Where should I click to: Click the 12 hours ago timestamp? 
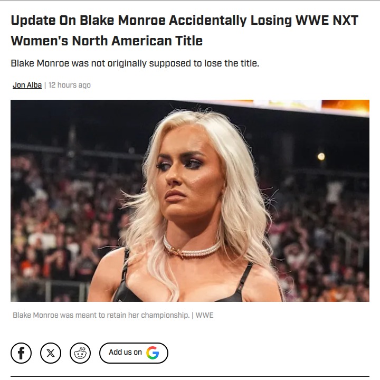coord(70,85)
